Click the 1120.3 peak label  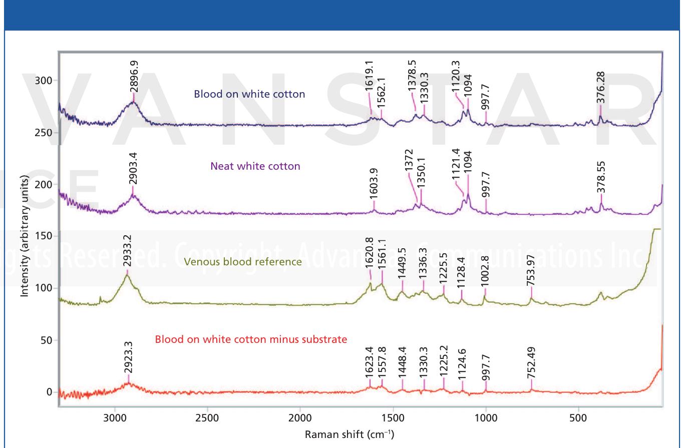point(457,77)
